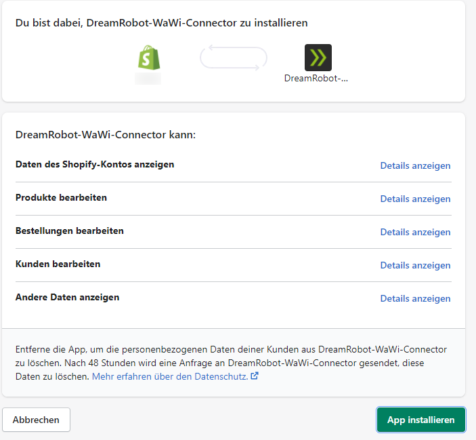Screen dimensions: 476x440
Task: Expand details for Kunden bearbeiten
Action: (x=415, y=265)
